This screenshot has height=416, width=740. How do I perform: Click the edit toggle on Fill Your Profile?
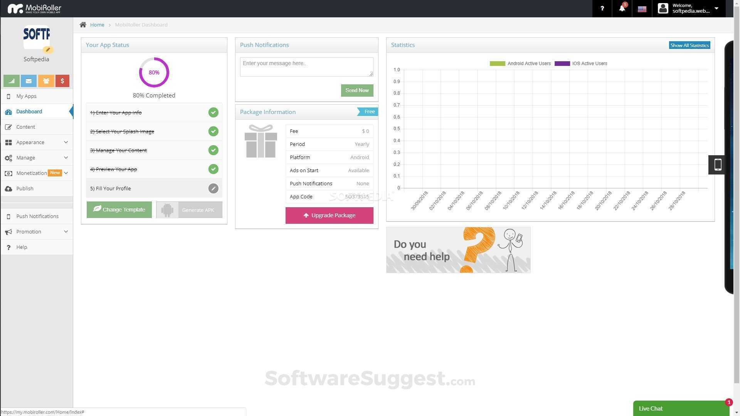pos(213,188)
